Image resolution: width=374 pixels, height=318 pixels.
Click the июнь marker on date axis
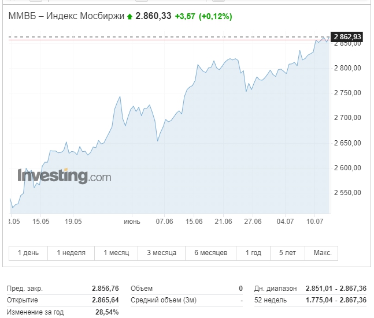[x=132, y=222]
